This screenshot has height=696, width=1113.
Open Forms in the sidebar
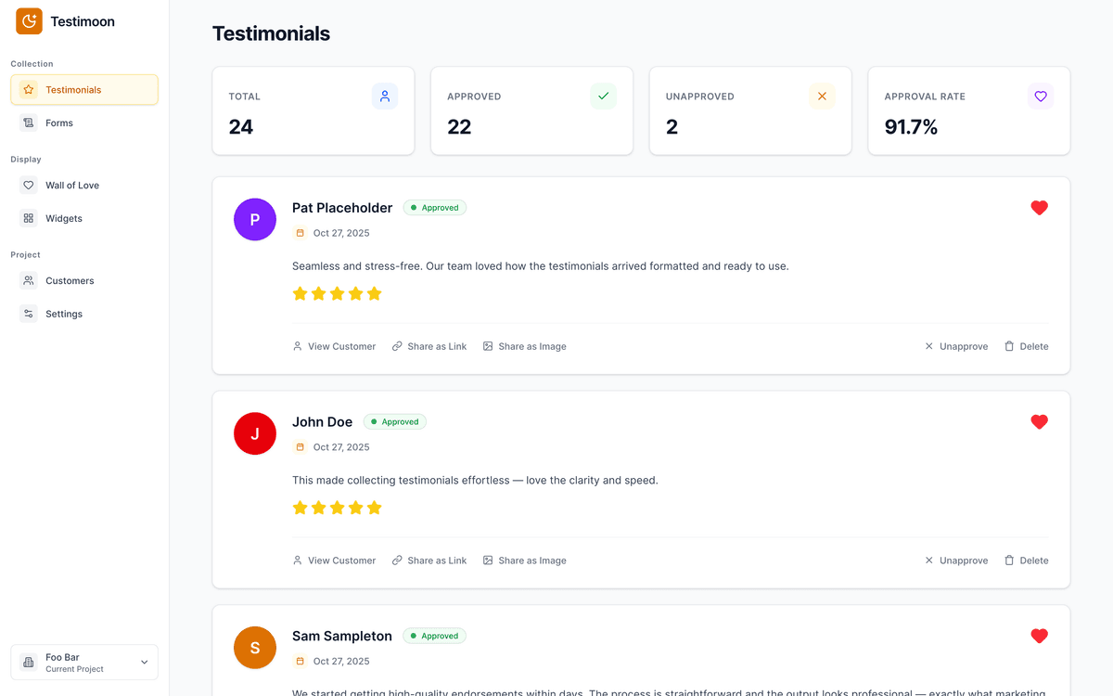pyautogui.click(x=59, y=122)
